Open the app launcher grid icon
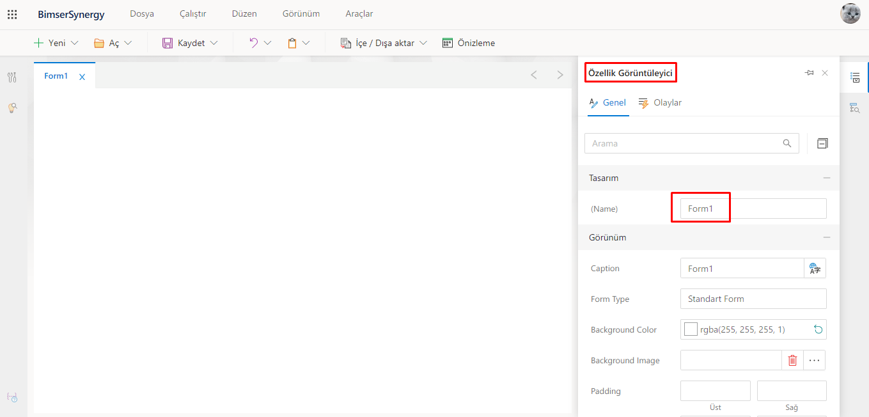 [12, 14]
